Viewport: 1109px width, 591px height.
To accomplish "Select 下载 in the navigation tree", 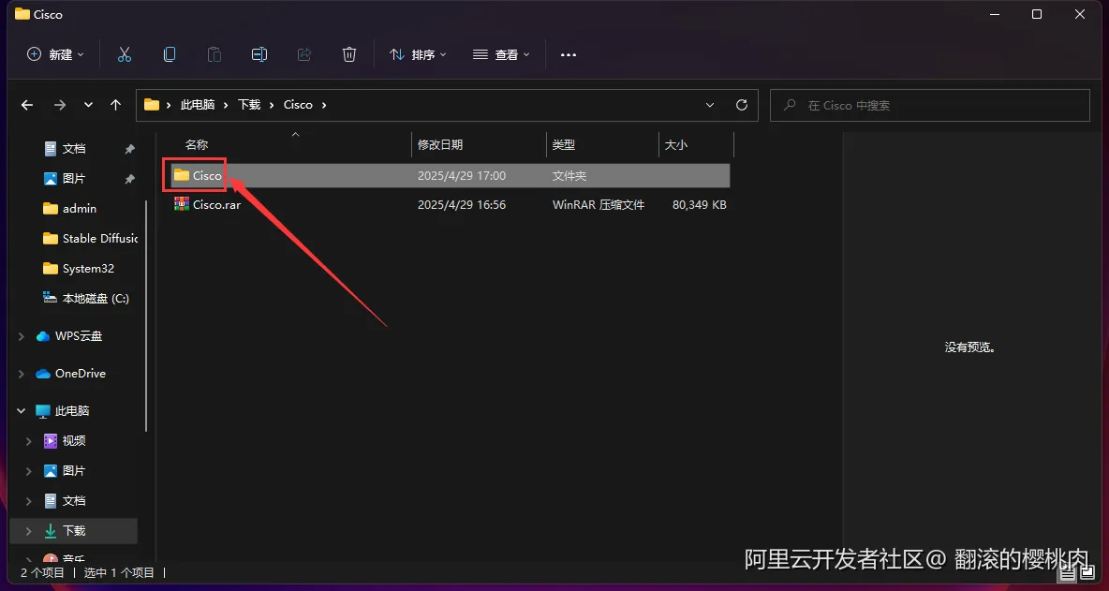I will (x=74, y=531).
